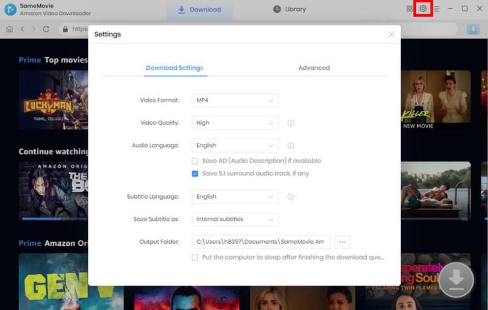Image resolution: width=488 pixels, height=310 pixels.
Task: Click the SameMovie app logo icon
Action: pyautogui.click(x=10, y=9)
